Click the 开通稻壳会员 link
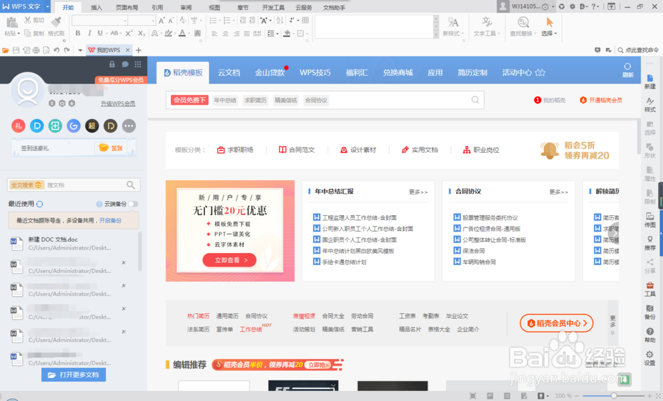This screenshot has height=401, width=663. coord(601,100)
